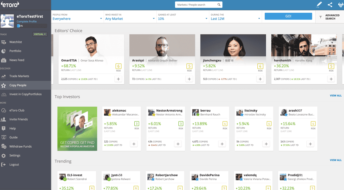Click the GO! search button
Viewport: 344px width, 190px height.
[x=288, y=16]
